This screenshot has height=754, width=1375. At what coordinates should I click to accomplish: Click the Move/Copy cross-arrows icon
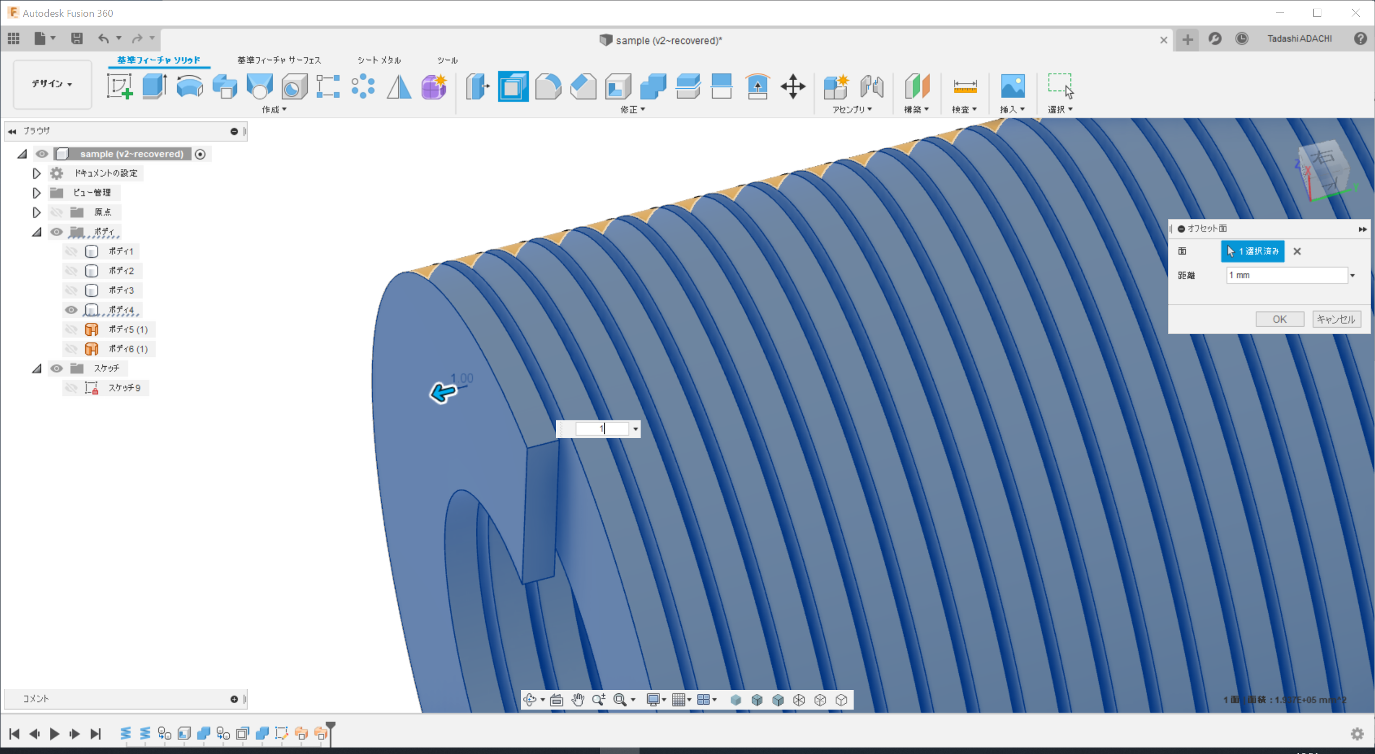[792, 87]
